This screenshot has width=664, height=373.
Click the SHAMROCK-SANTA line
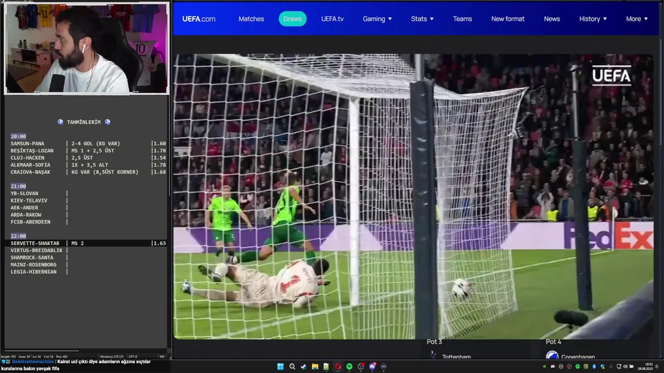click(x=39, y=257)
